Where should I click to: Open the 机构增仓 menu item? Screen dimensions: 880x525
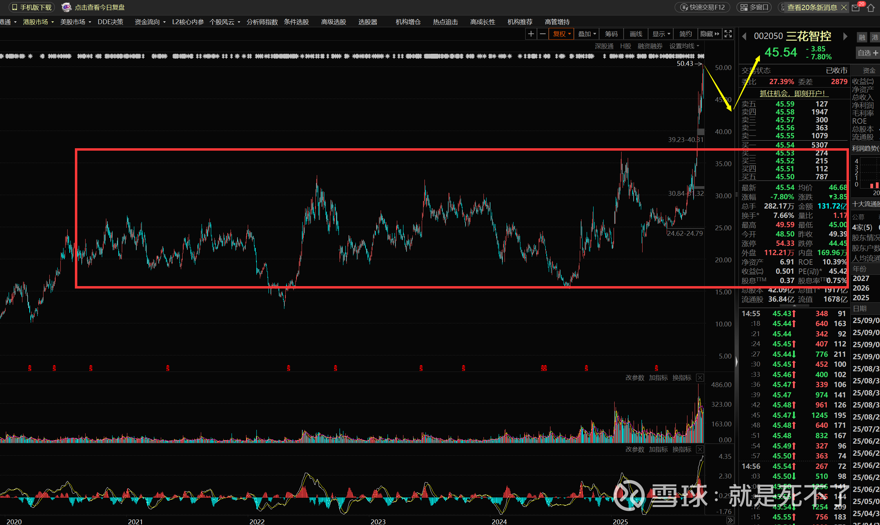(x=408, y=22)
